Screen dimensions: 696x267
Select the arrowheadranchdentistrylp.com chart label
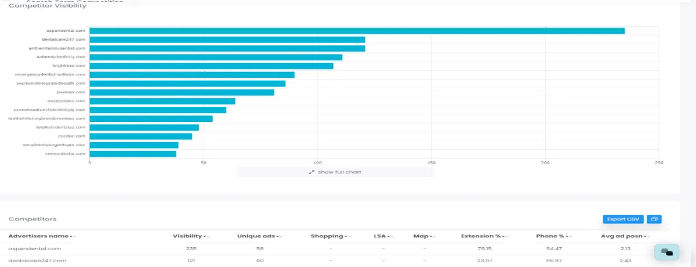click(50, 110)
